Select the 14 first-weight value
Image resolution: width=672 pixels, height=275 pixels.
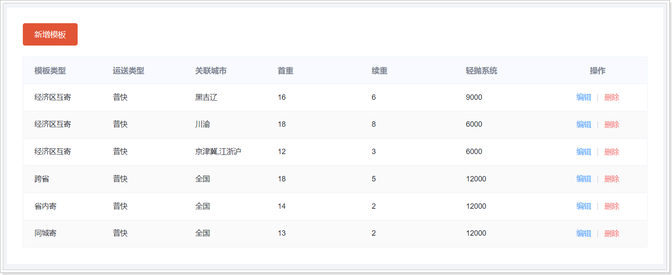[x=282, y=206]
